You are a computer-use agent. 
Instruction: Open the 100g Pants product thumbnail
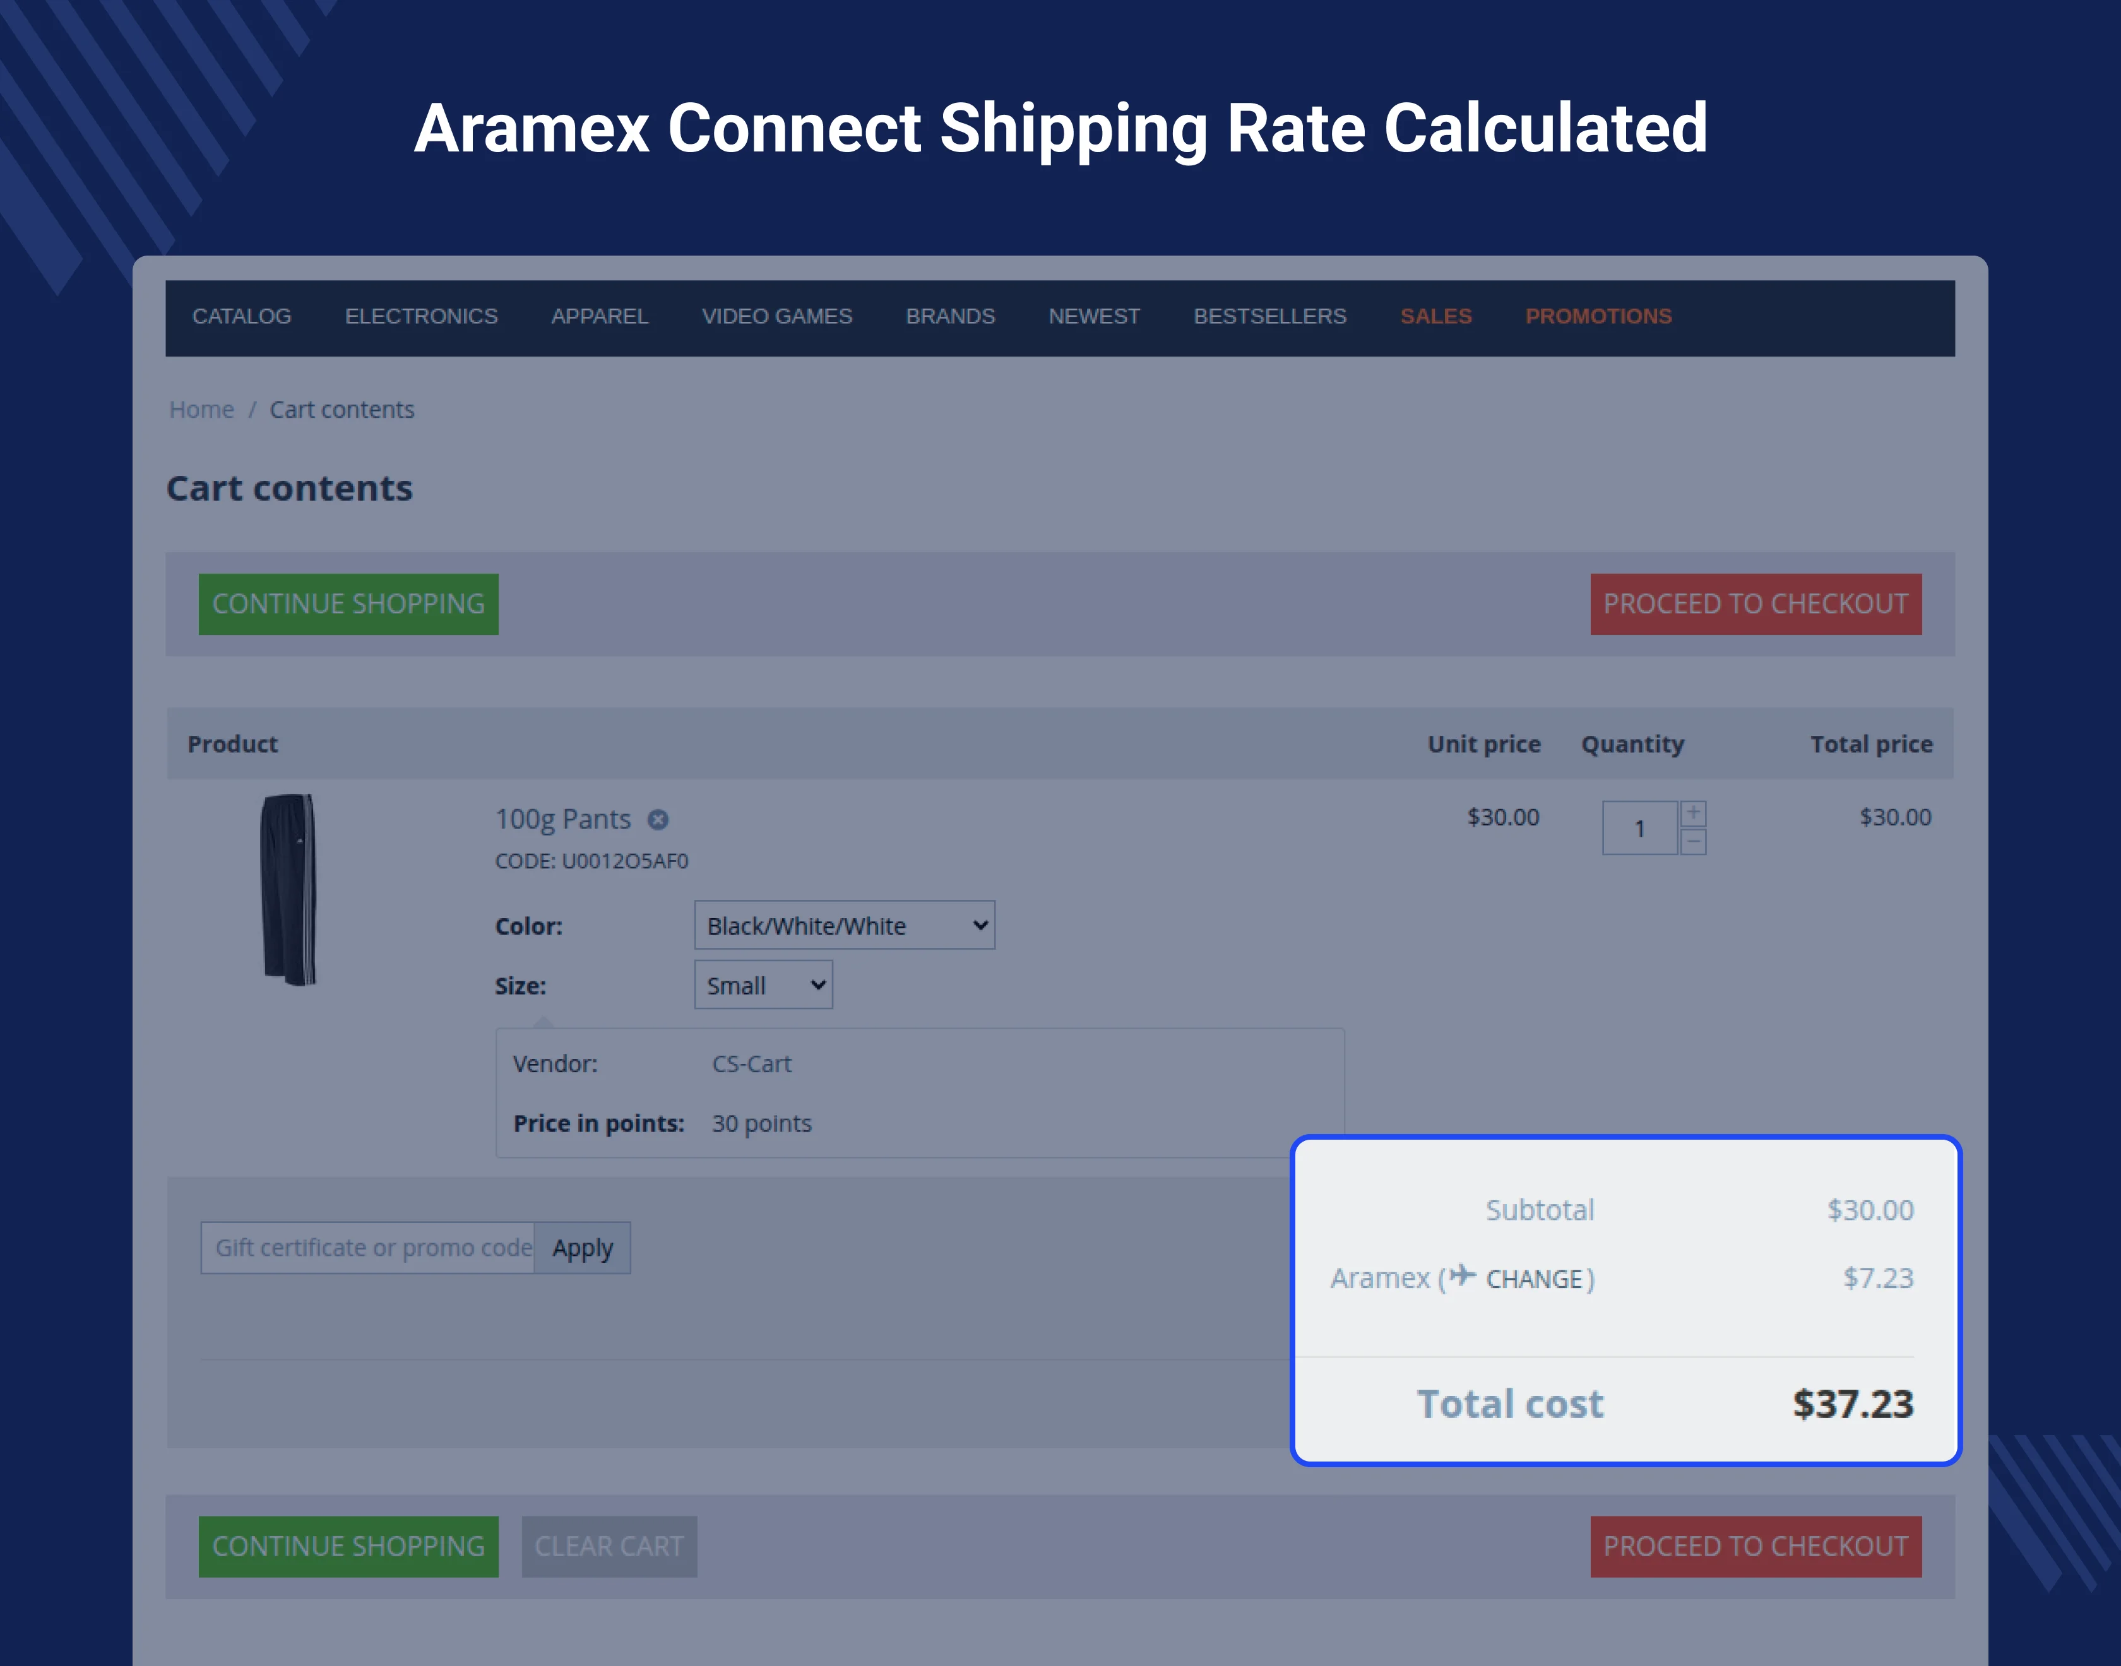[288, 890]
